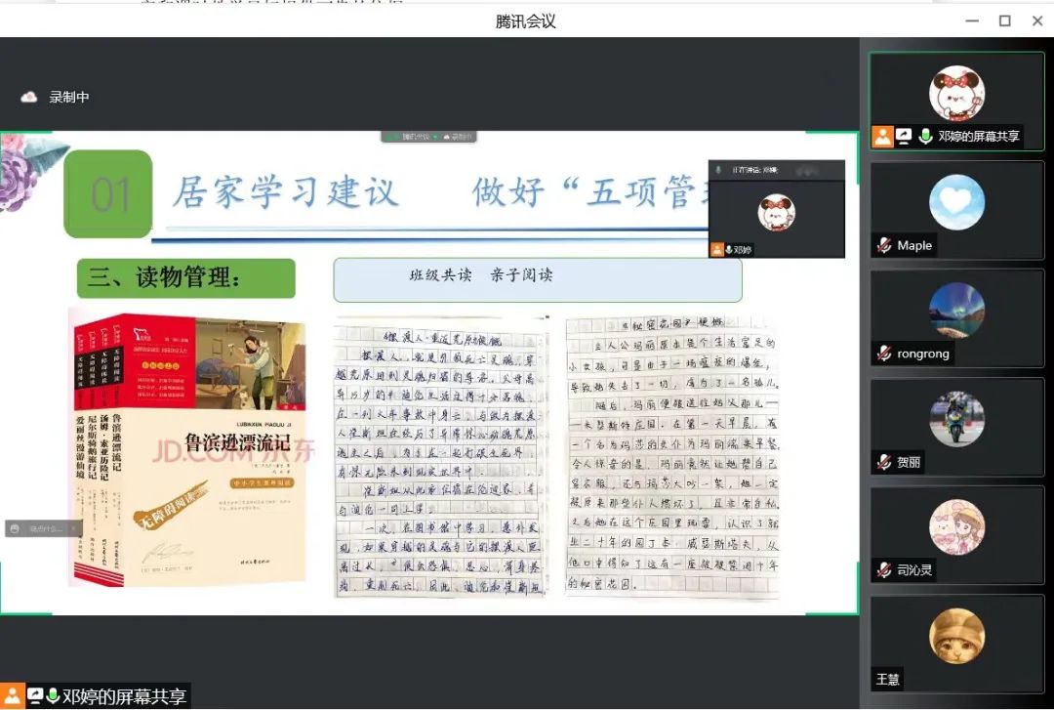Viewport: 1054px width, 710px height.
Task: Click the cloud recording icon beside 录制中
Action: click(29, 97)
